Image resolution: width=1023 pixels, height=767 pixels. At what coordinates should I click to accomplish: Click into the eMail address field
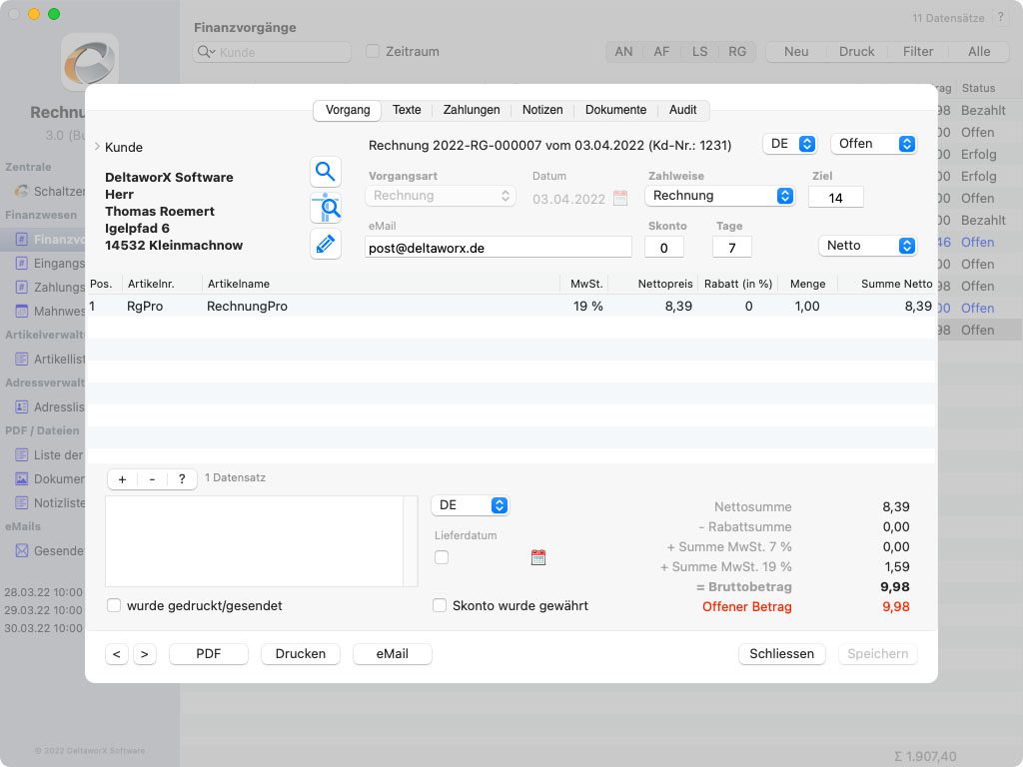(x=498, y=248)
